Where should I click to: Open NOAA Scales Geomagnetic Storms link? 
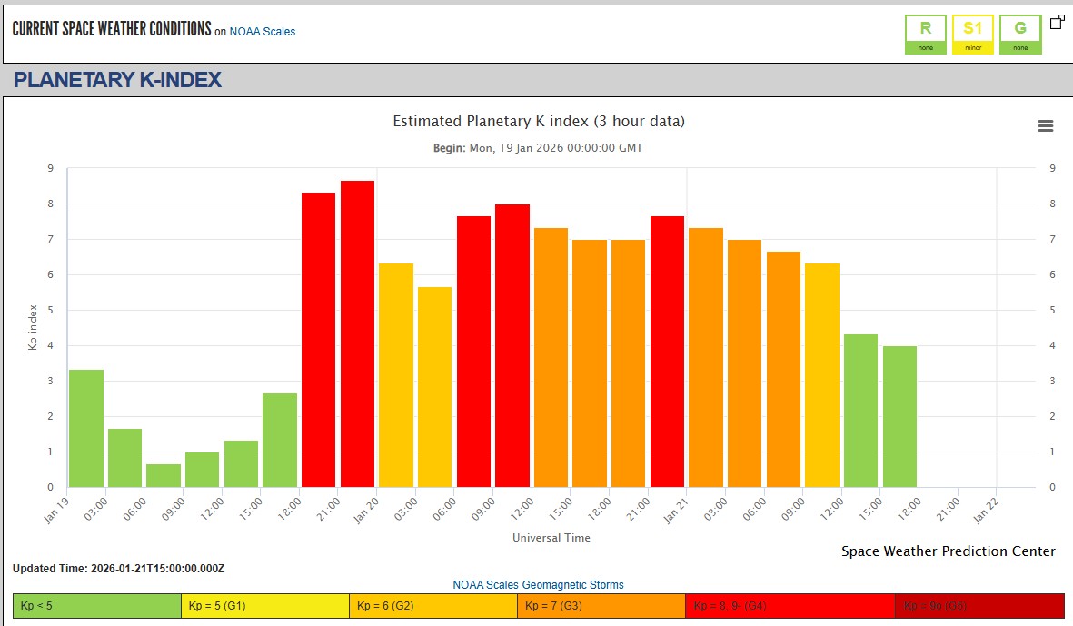(x=538, y=585)
